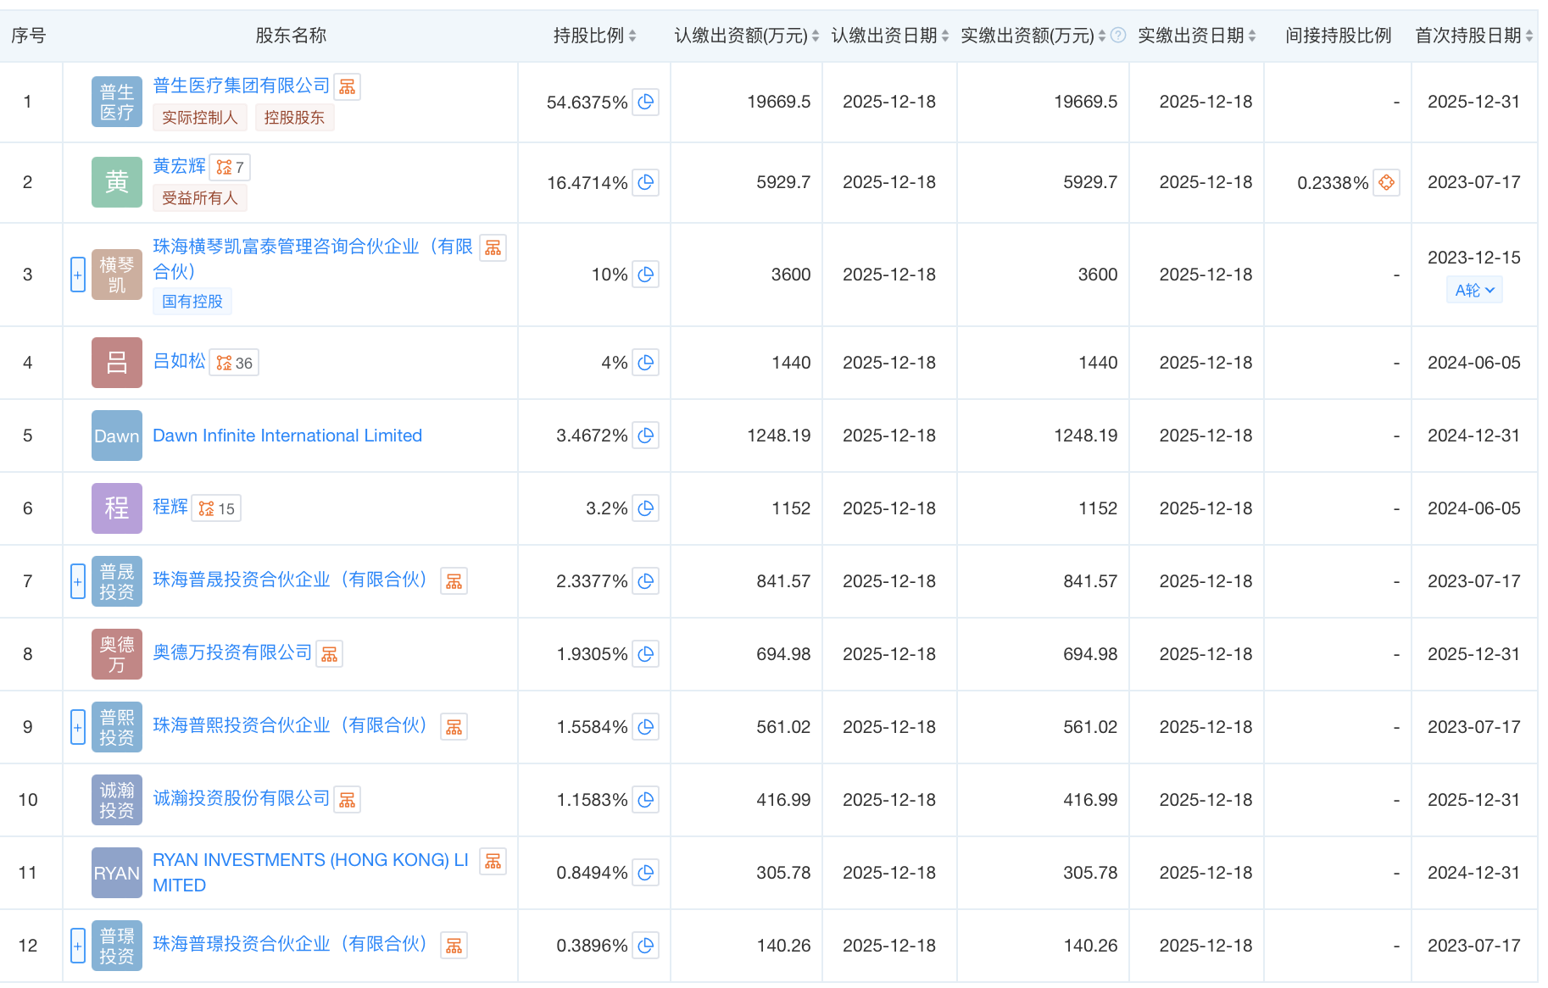
Task: Open pie chart icon beside 0.3896%
Action: [646, 946]
